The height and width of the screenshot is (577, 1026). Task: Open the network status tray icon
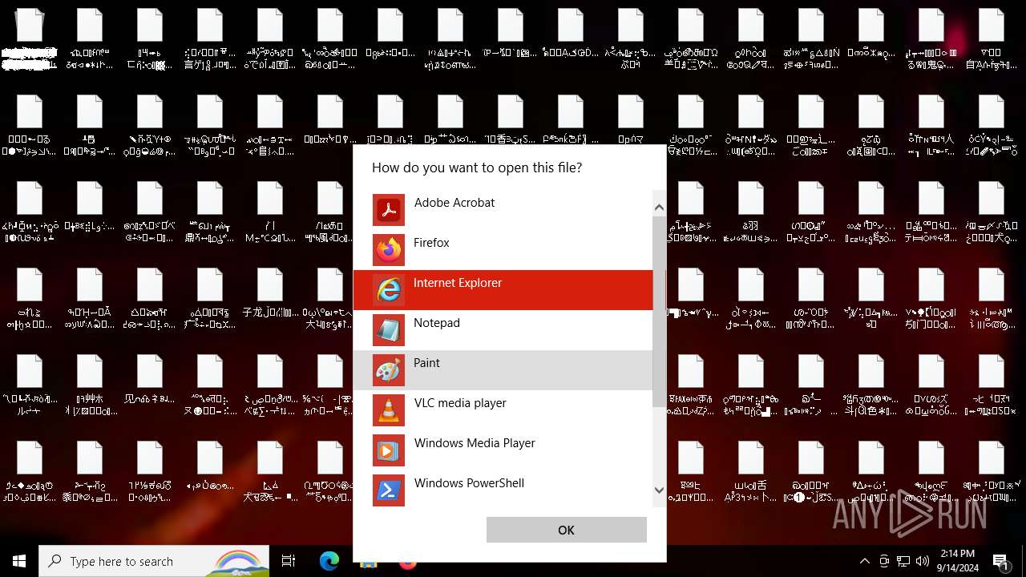tap(903, 561)
